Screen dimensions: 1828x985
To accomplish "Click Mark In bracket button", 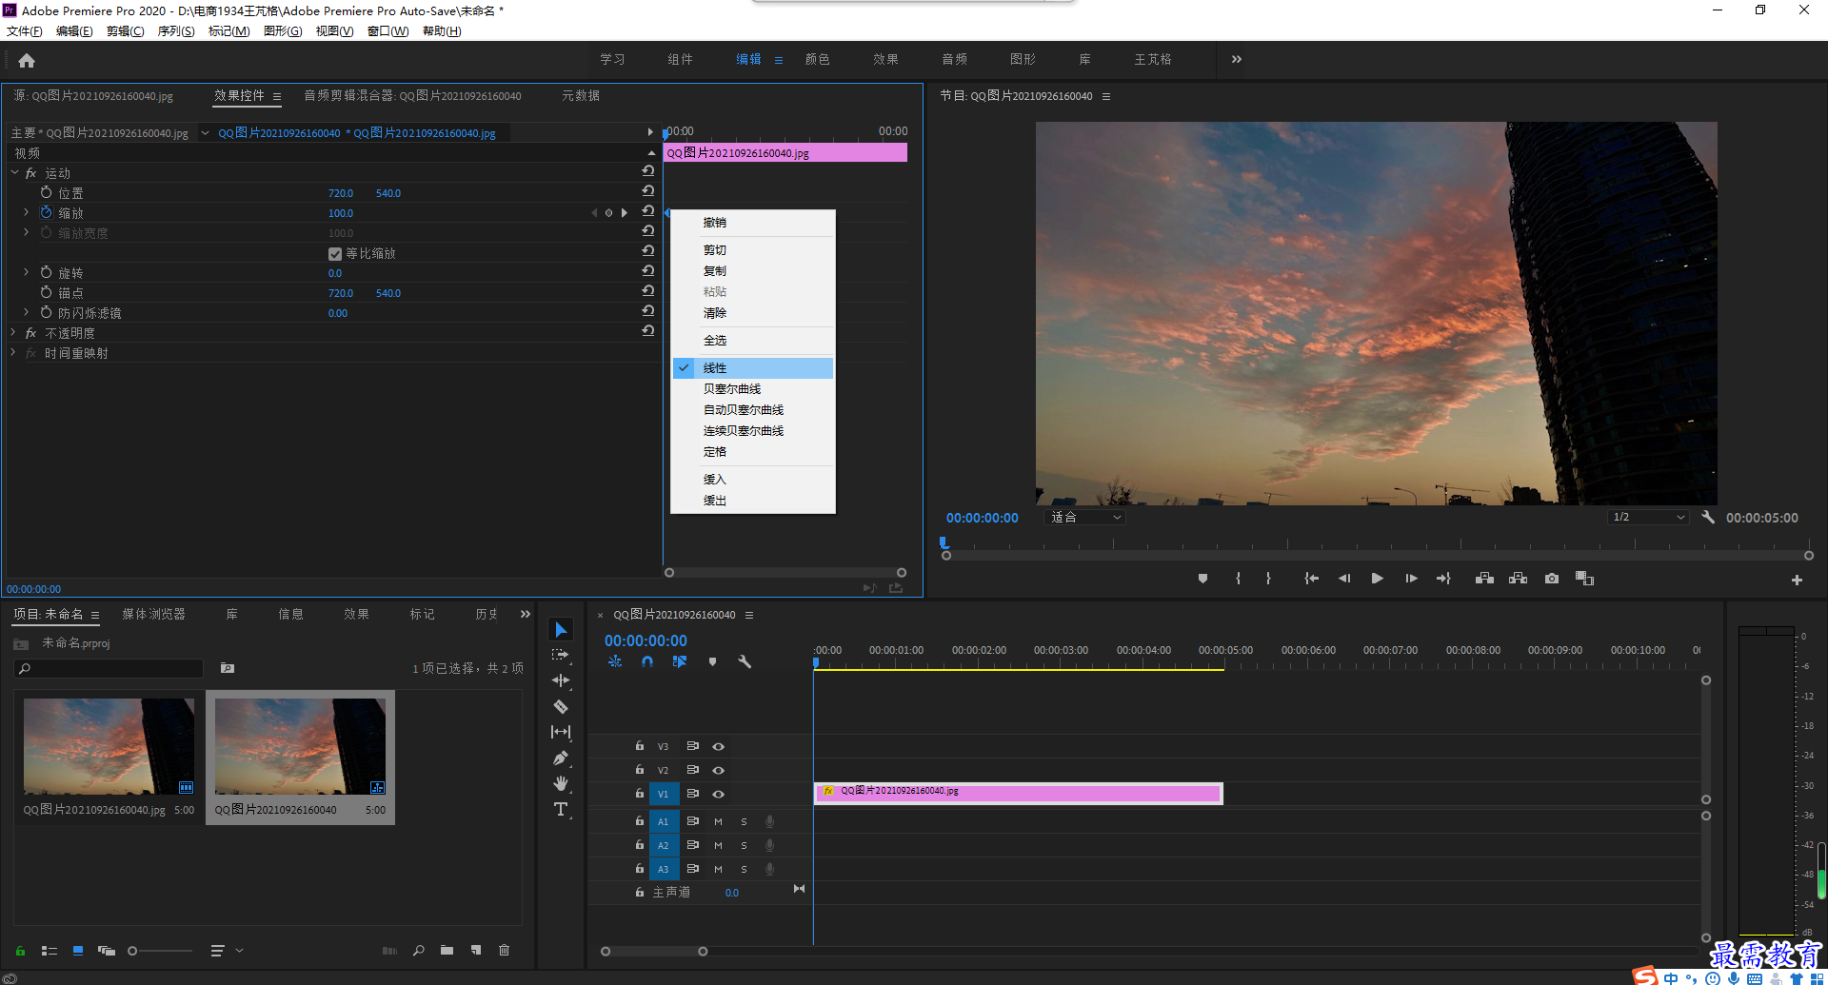I will click(1238, 579).
